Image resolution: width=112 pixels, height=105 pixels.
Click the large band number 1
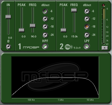(x=20, y=46)
